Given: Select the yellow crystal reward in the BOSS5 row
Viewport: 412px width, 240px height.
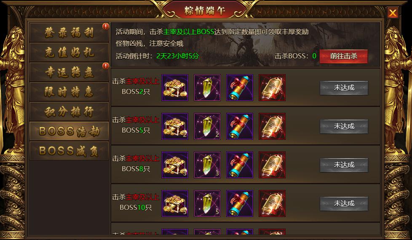Looking at the screenshot, I should point(207,126).
